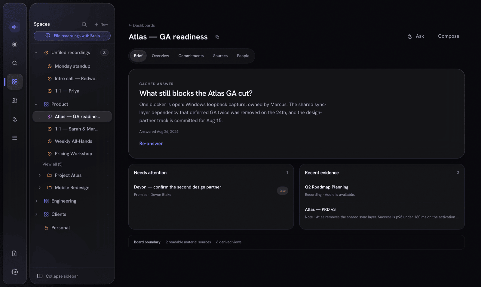Collapse the Product space

36,104
